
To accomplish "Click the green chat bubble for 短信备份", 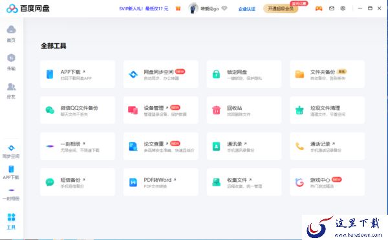I will click(x=50, y=182).
